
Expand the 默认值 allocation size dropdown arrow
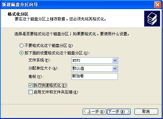pyautogui.click(x=115, y=69)
